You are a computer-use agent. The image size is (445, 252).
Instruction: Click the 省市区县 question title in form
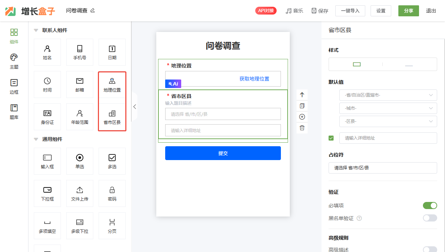pos(181,96)
